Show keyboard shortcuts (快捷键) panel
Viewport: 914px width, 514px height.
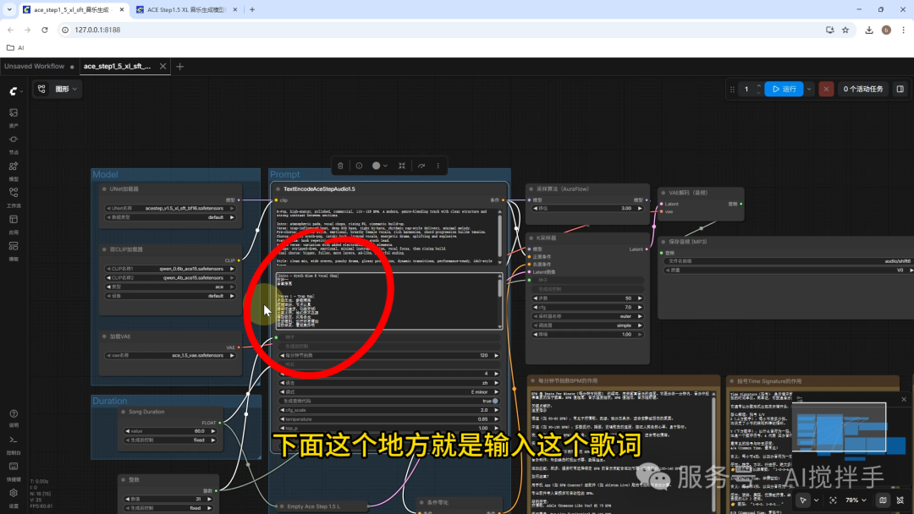tap(14, 470)
